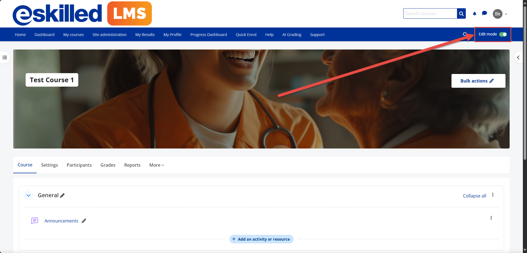Open the messaging chat bubble icon

click(x=484, y=13)
